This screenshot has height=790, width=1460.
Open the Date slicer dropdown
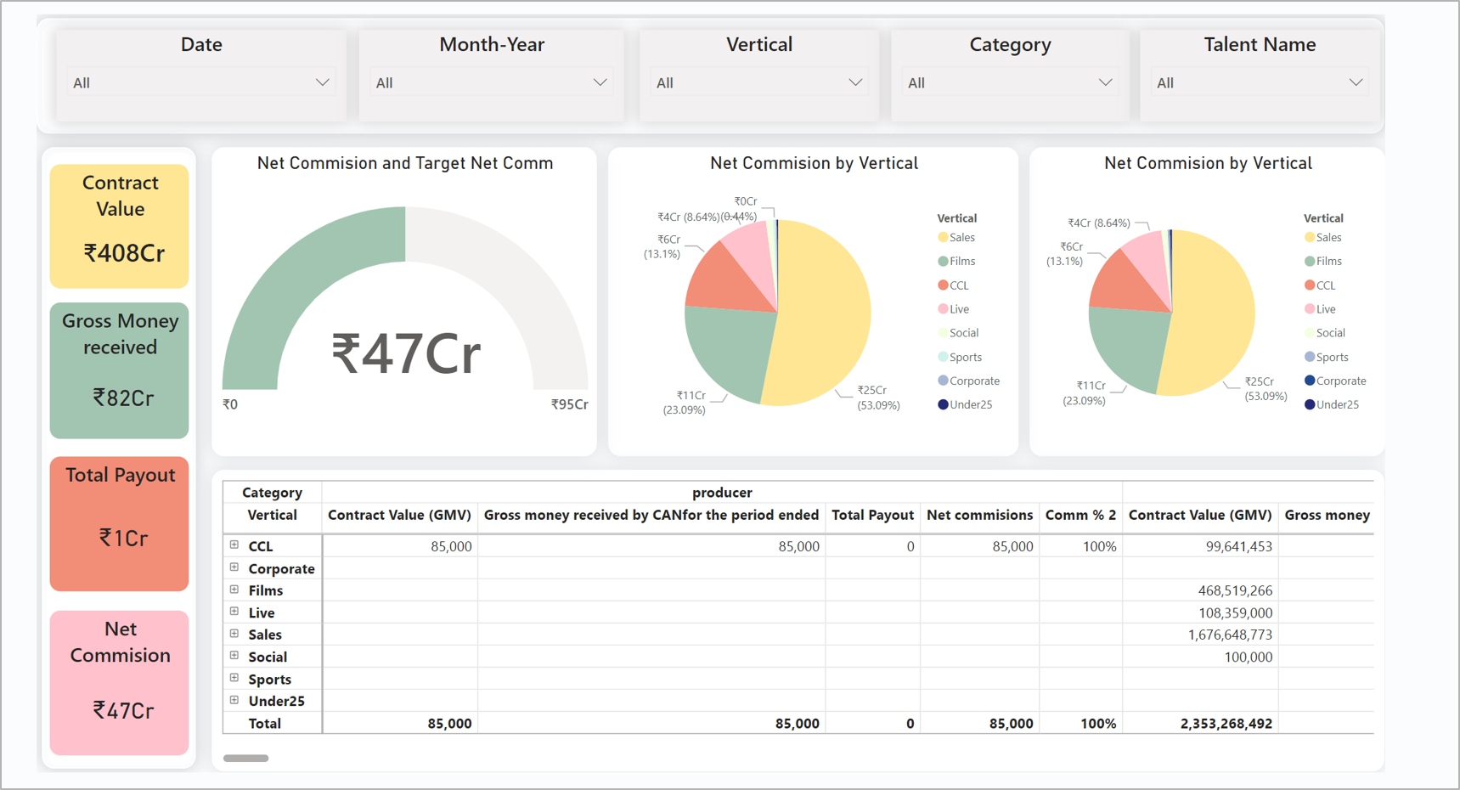tap(322, 82)
